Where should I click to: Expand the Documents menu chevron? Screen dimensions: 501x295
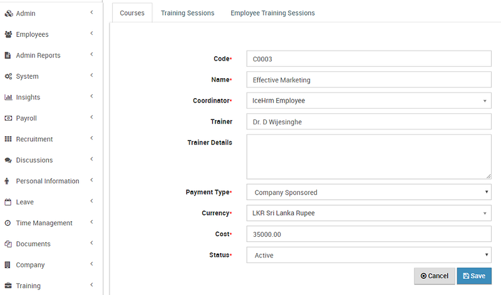[91, 242]
